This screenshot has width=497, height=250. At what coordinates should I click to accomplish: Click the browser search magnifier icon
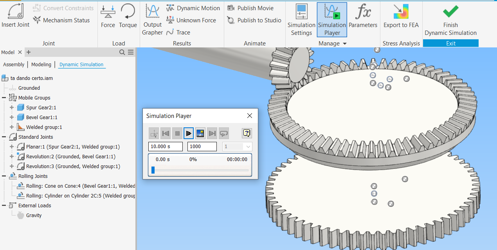[122, 52]
